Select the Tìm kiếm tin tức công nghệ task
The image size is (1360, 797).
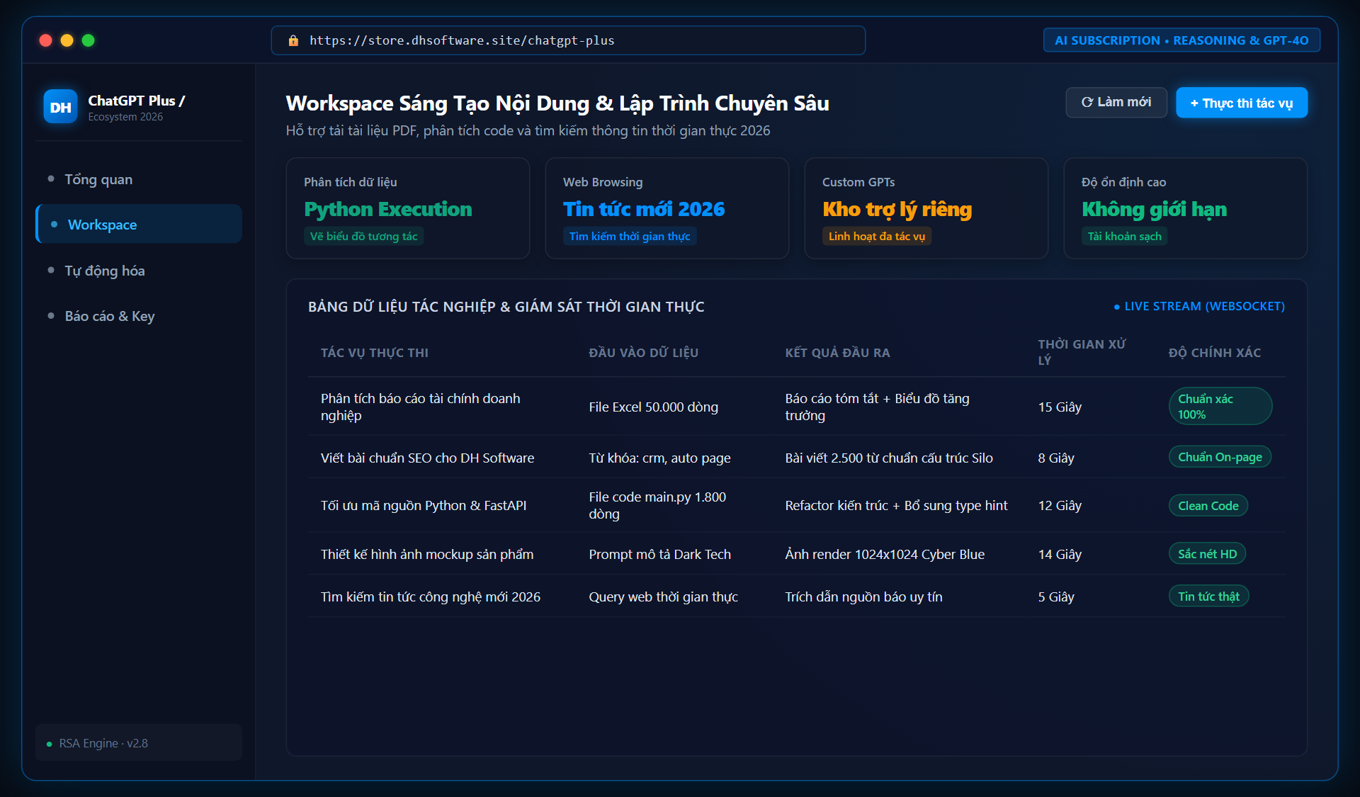[797, 597]
